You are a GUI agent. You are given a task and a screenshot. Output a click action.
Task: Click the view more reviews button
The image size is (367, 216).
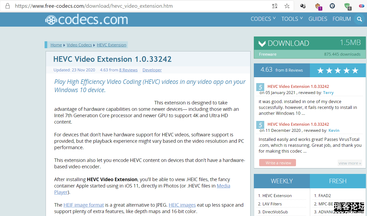pyautogui.click(x=350, y=163)
